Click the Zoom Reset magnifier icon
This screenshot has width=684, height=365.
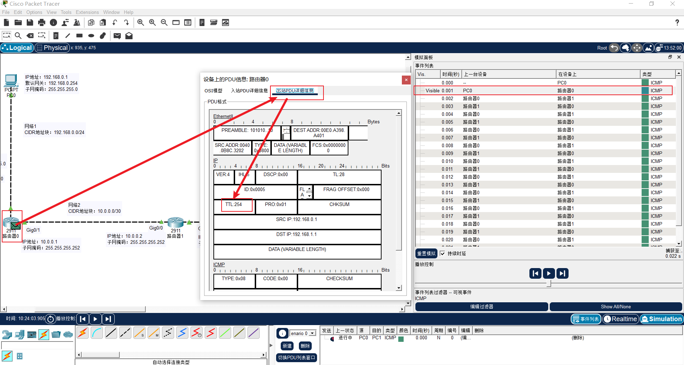tap(152, 22)
